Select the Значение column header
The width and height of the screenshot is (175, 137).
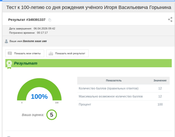coord(160,80)
